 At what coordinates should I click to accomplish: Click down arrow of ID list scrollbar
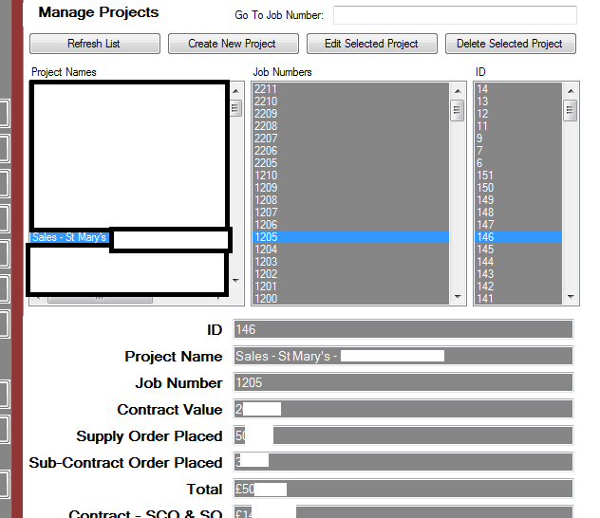point(570,297)
